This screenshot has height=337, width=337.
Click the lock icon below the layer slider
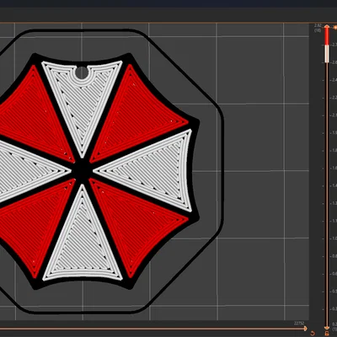tap(327, 334)
